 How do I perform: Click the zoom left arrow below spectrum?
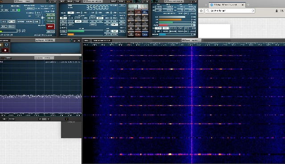pos(40,119)
